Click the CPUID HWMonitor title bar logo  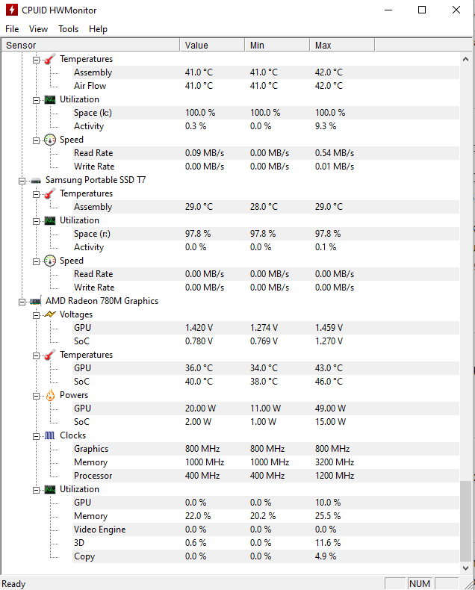[x=12, y=10]
